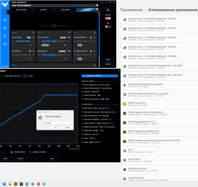
Task: Click the apps grid icon in the sidebar
Action: [x=5, y=28]
